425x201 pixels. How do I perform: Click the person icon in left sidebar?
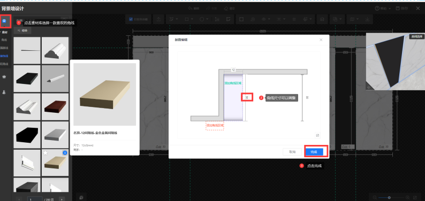coord(4,92)
